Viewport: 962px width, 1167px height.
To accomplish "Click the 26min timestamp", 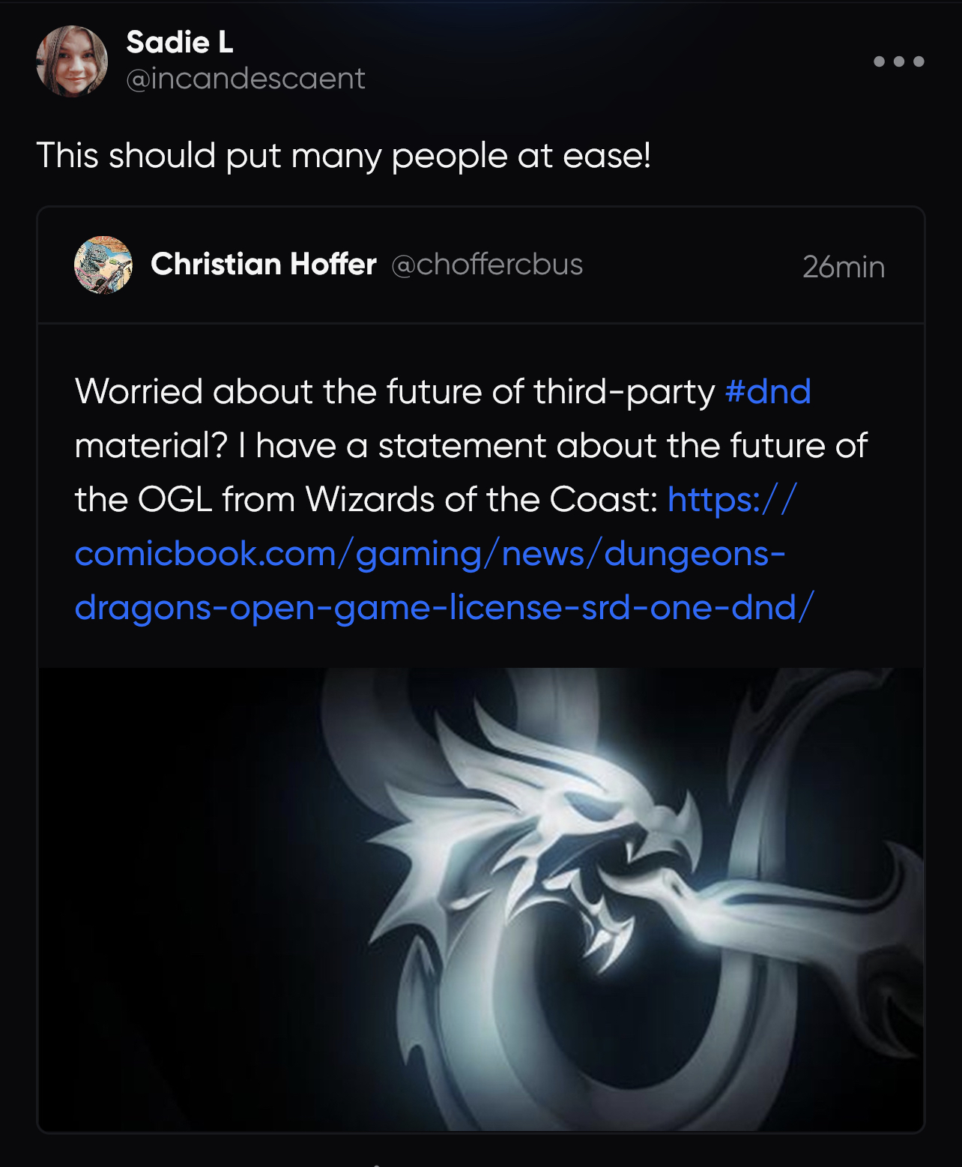I will click(844, 267).
